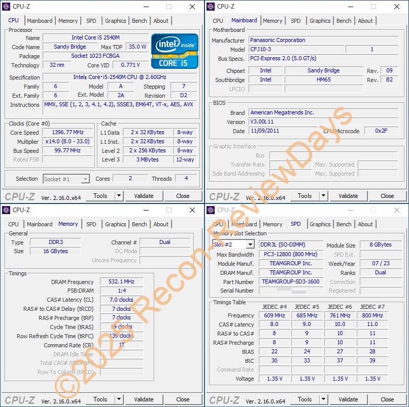Expand Tools dropdown arrow in processor window
409x407 pixels.
coord(119,196)
